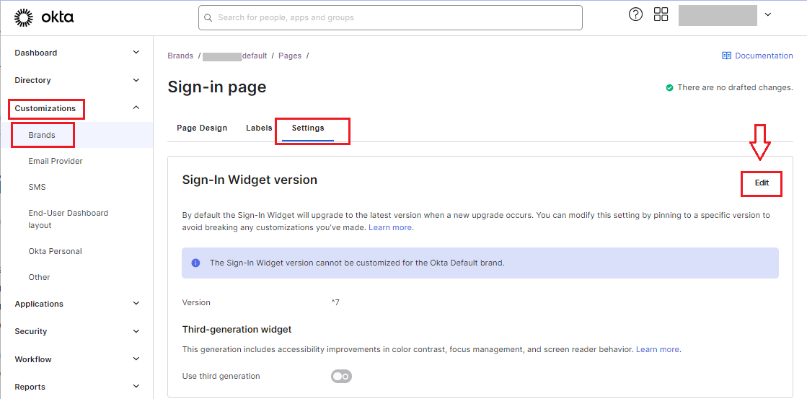This screenshot has height=399, width=807.
Task: Click the Security sidebar label
Action: [31, 331]
